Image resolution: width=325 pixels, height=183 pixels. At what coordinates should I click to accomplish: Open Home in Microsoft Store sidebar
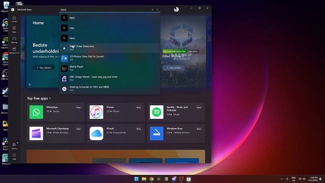point(14,19)
